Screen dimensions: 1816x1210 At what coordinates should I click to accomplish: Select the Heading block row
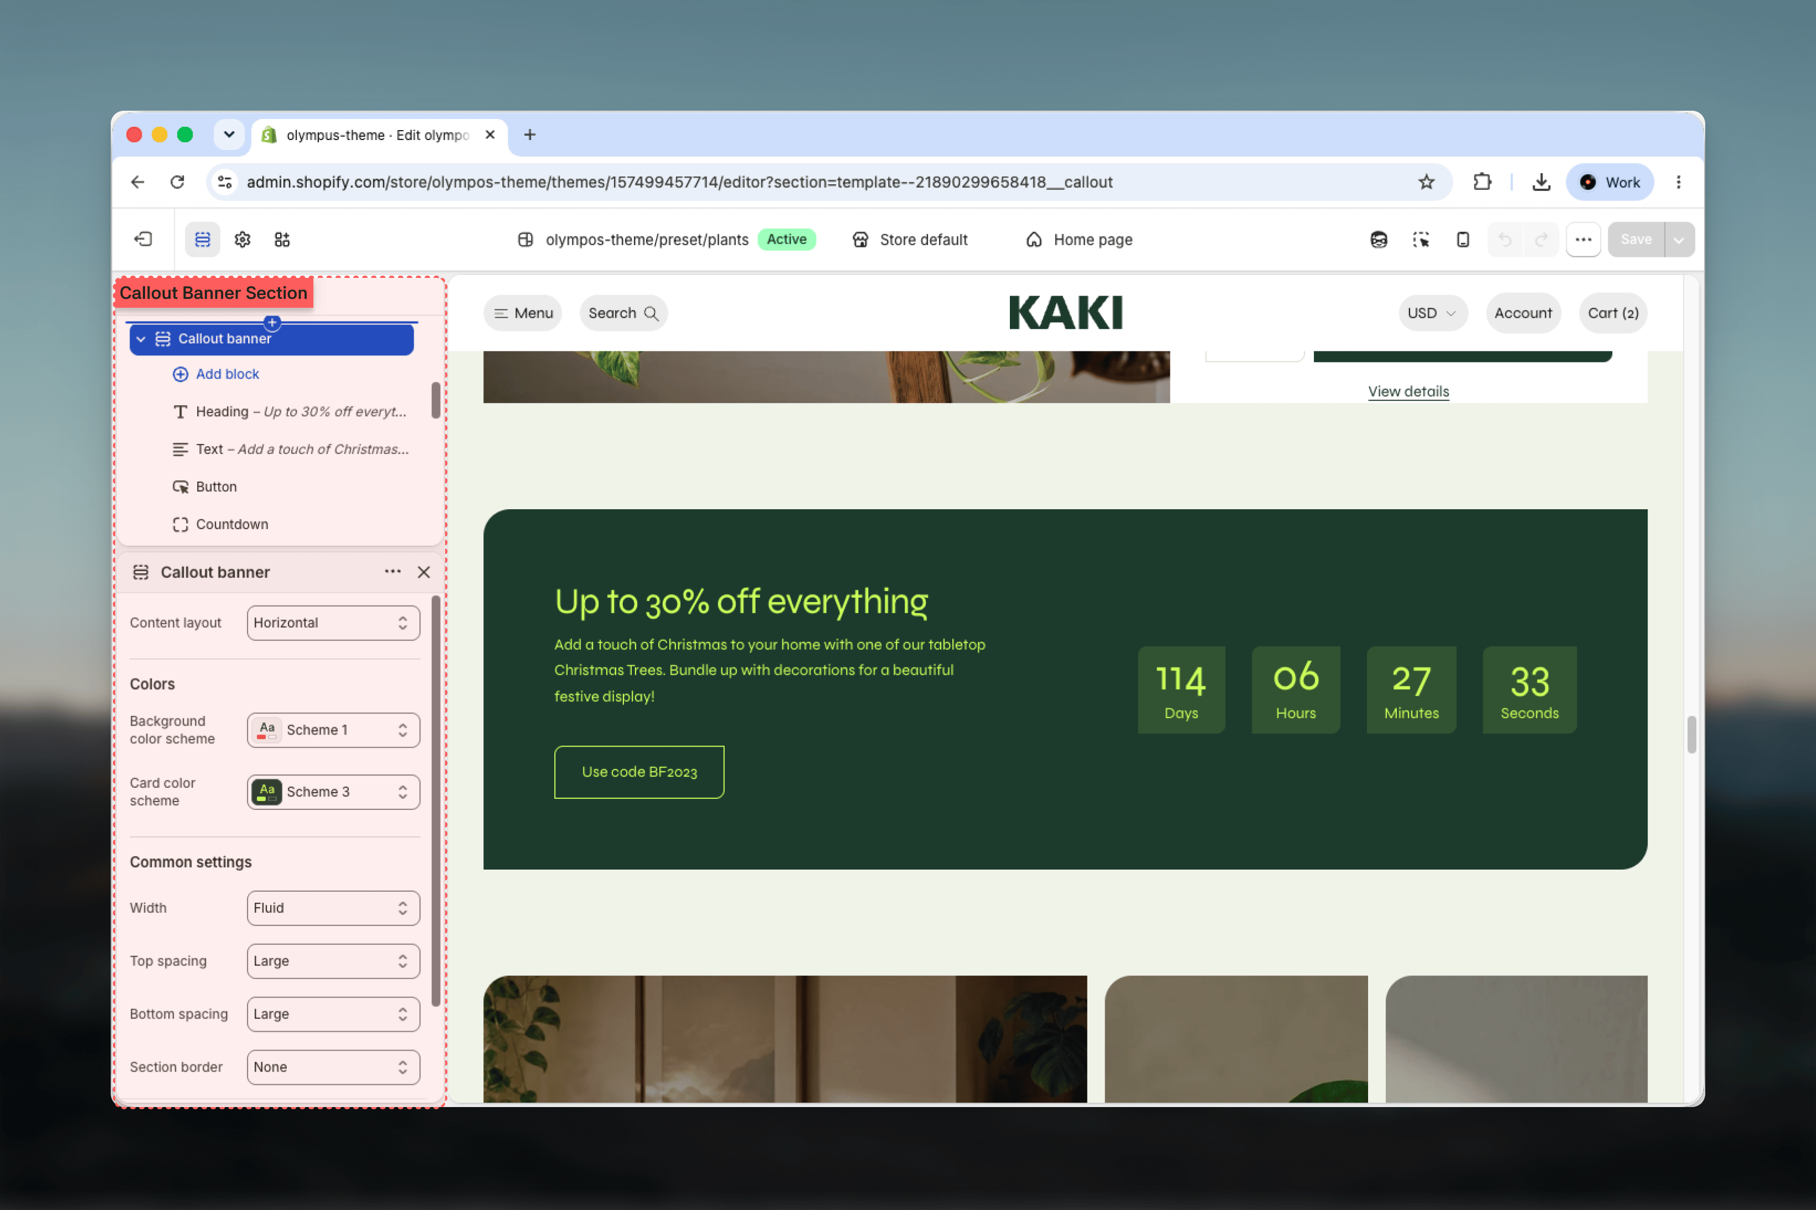(x=290, y=411)
